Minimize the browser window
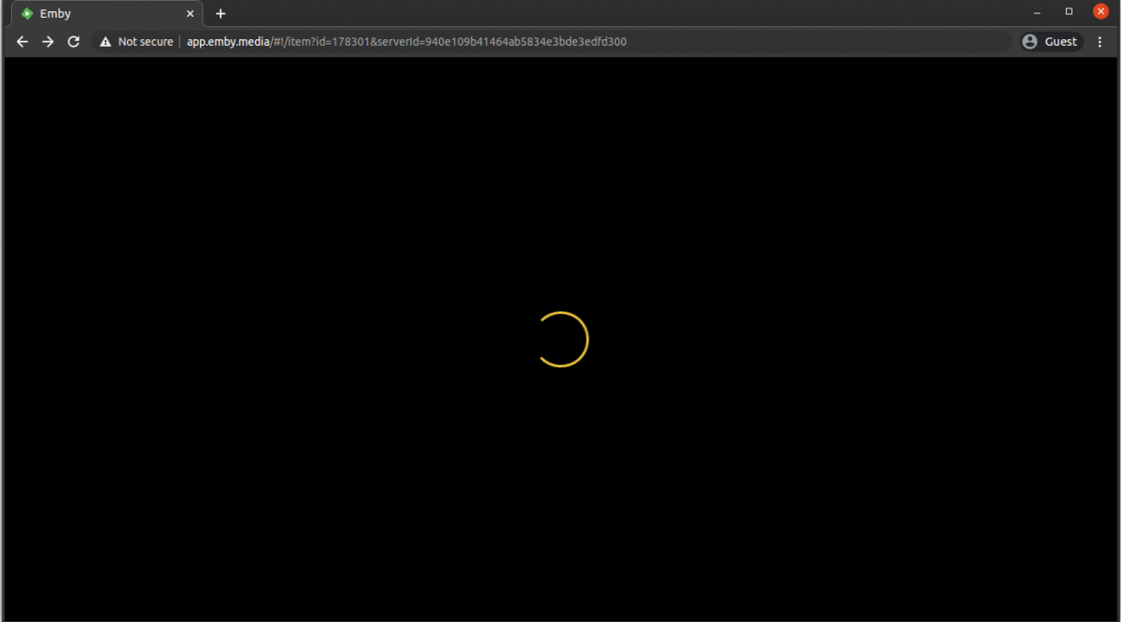 coord(1038,12)
